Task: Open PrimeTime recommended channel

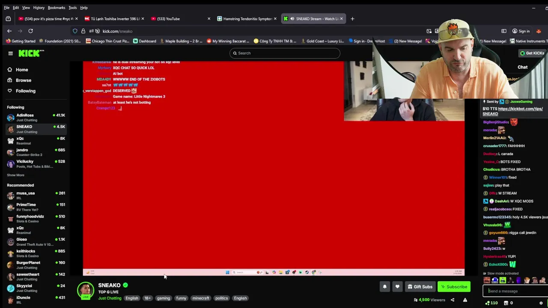Action: point(36,207)
